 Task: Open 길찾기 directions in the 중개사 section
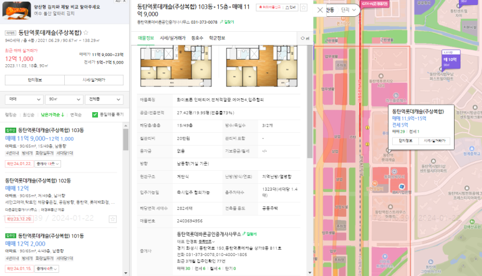click(249, 234)
